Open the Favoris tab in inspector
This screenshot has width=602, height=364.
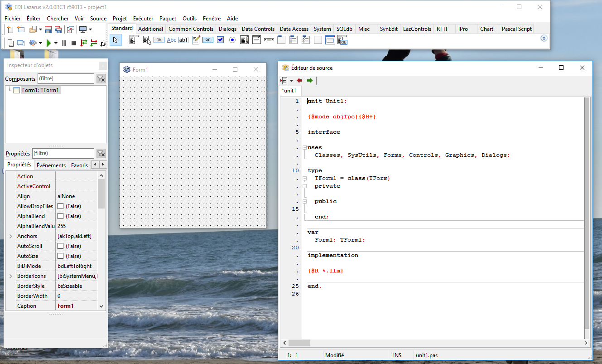pyautogui.click(x=79, y=165)
